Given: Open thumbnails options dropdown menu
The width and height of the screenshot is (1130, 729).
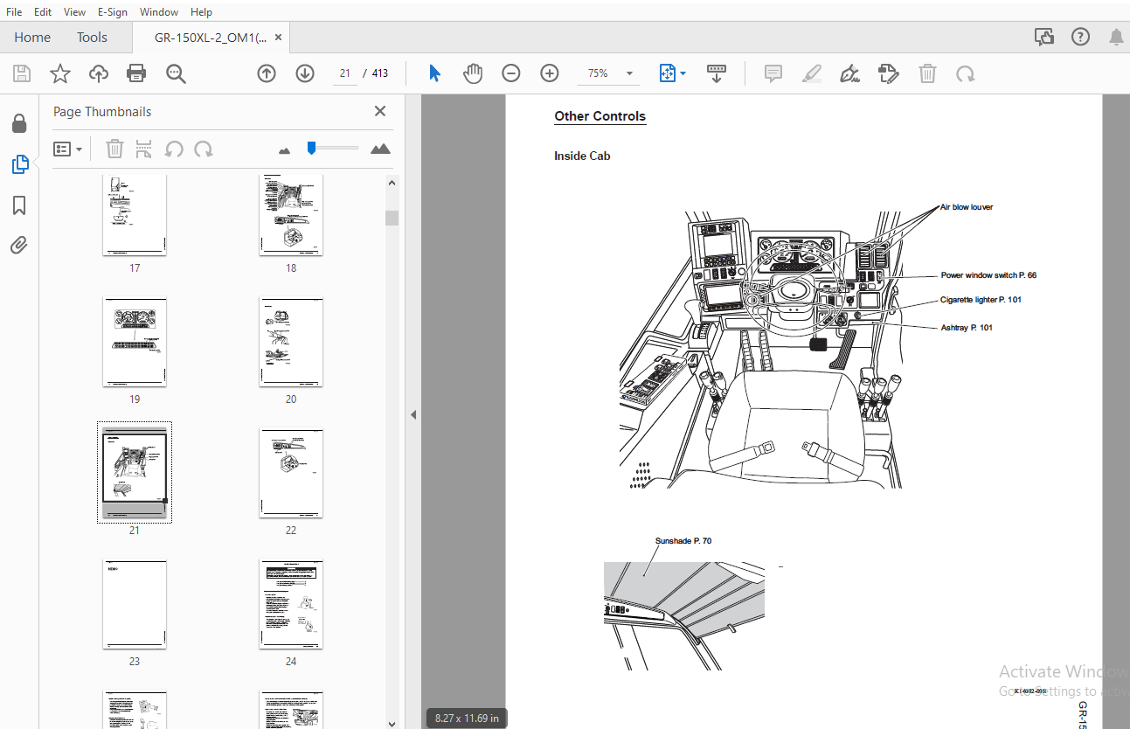Looking at the screenshot, I should point(68,149).
